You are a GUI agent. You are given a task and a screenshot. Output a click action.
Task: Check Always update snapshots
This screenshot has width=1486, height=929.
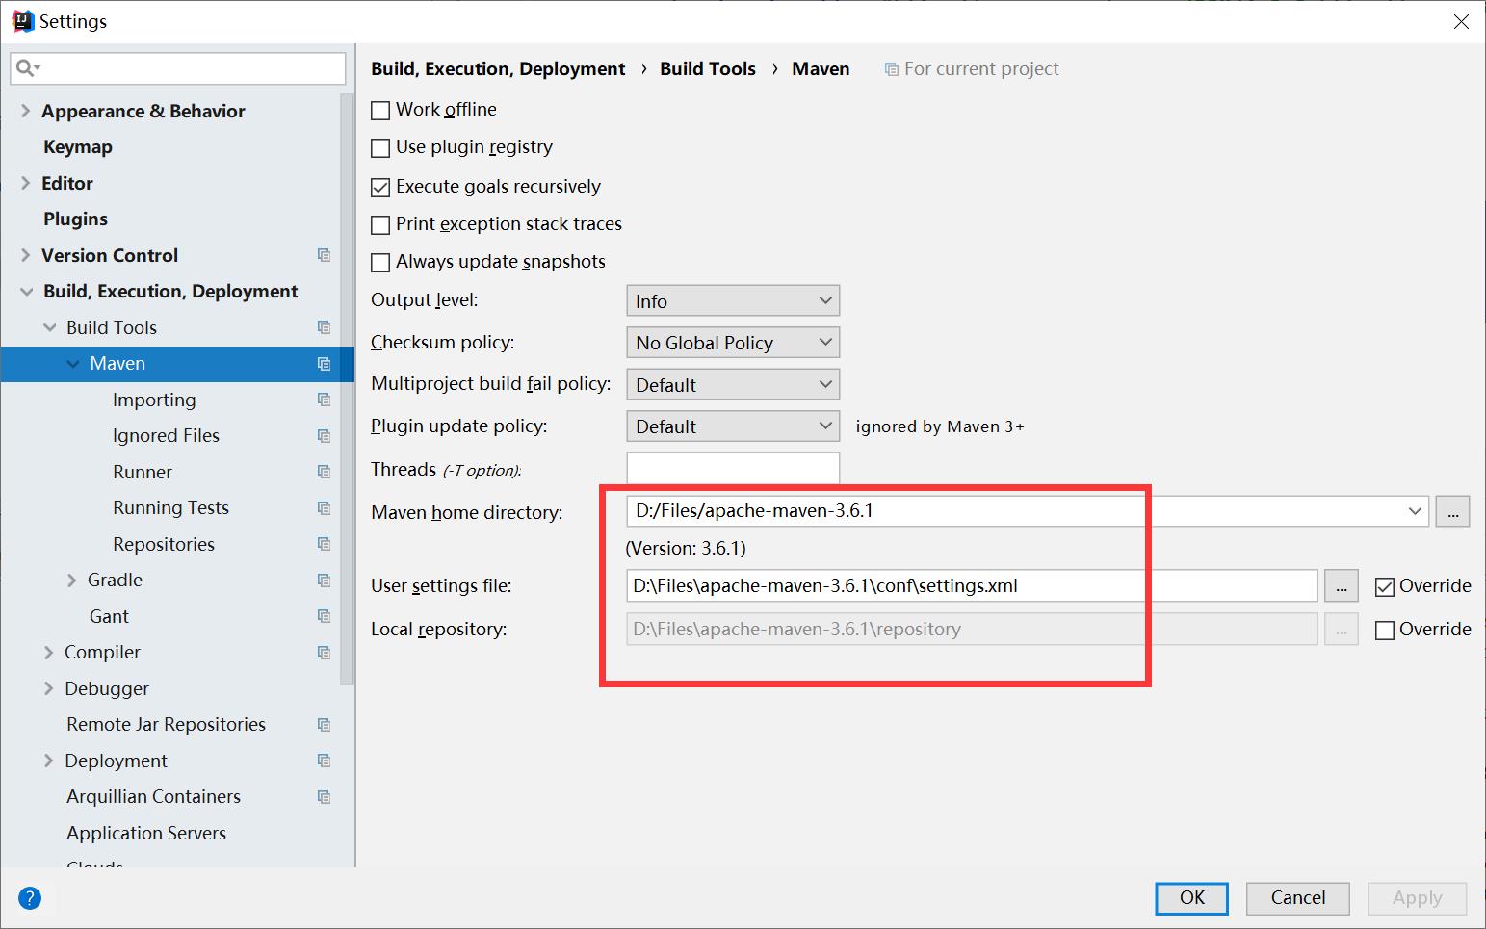click(380, 263)
